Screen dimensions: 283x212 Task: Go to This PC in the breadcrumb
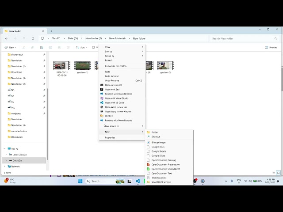click(56, 38)
